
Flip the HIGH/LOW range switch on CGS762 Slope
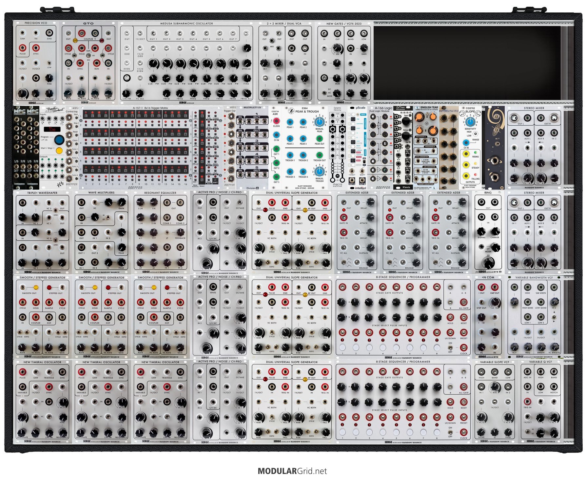coord(475,133)
